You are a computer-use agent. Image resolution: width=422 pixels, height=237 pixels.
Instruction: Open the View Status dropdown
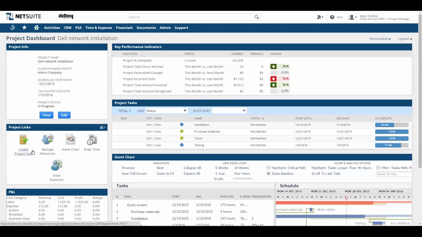point(166,111)
